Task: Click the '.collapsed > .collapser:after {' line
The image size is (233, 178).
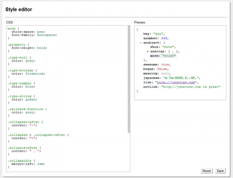Action: coord(38,135)
